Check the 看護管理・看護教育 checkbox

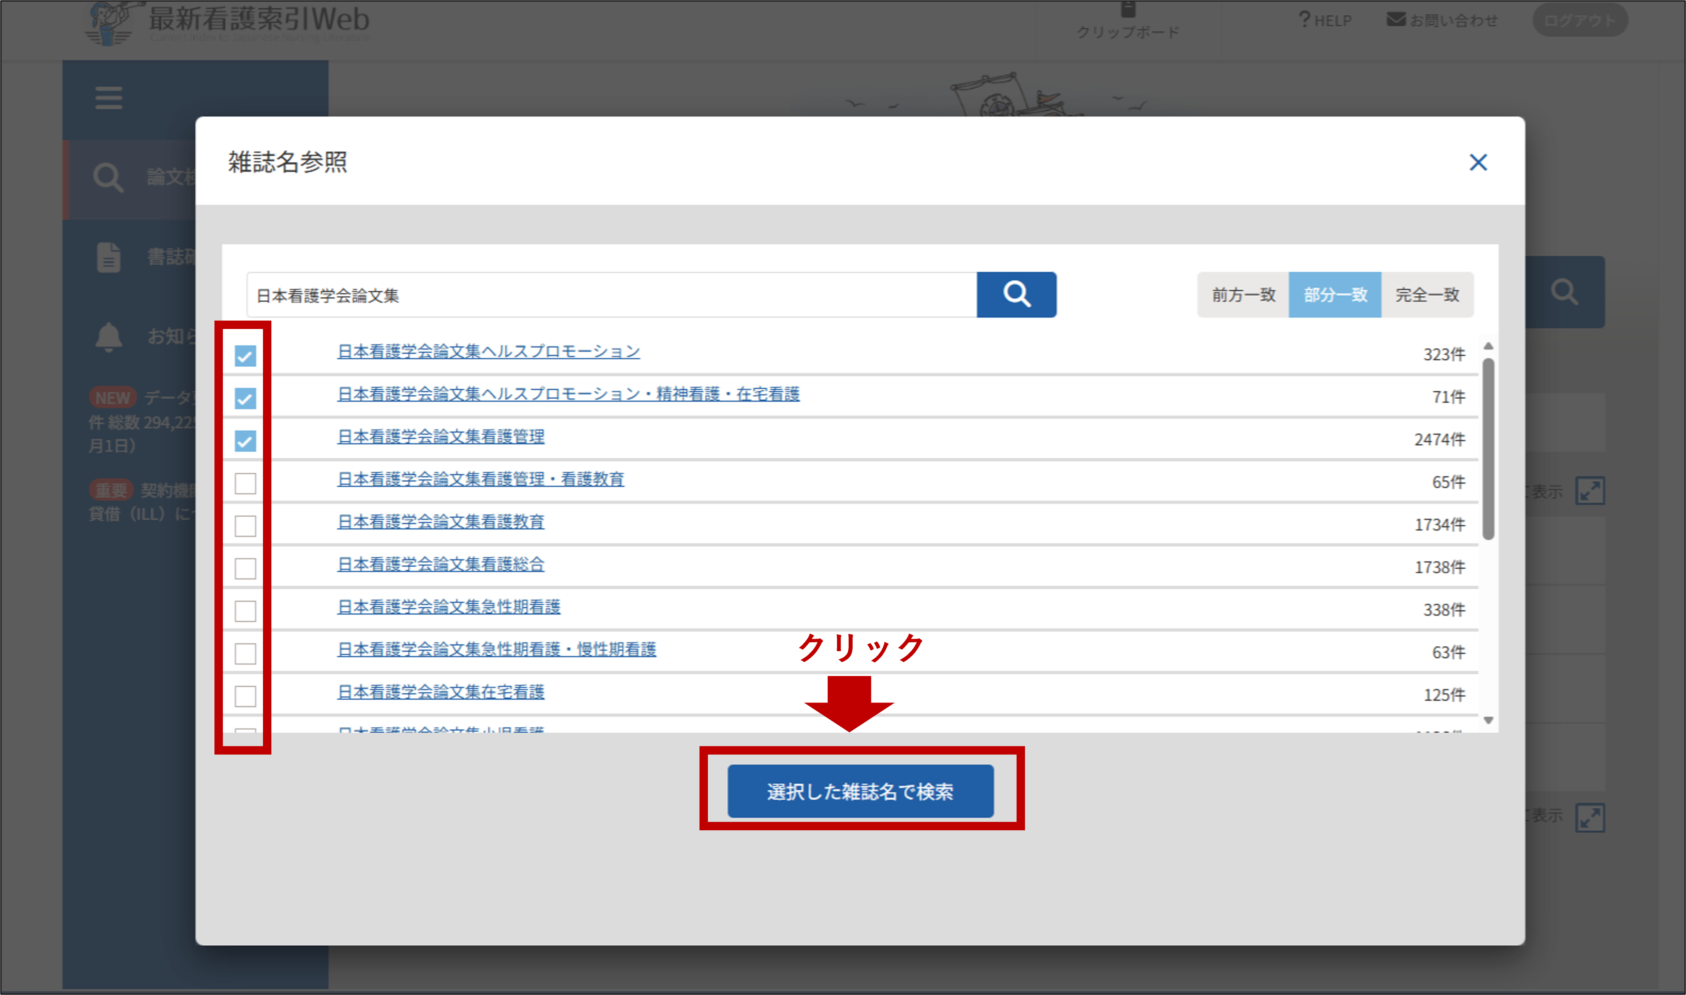245,483
